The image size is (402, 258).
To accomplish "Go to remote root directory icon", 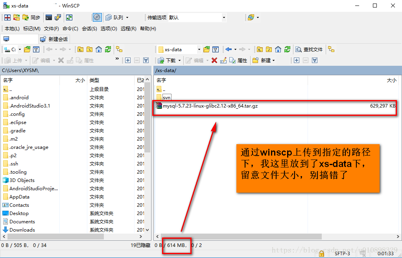I will click(269, 49).
